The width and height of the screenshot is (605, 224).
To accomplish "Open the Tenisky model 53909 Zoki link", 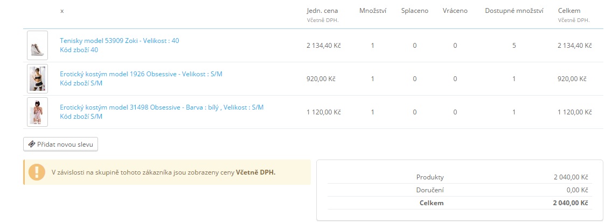I will (x=120, y=40).
